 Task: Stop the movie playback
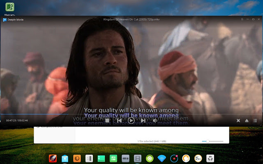[x=108, y=121]
